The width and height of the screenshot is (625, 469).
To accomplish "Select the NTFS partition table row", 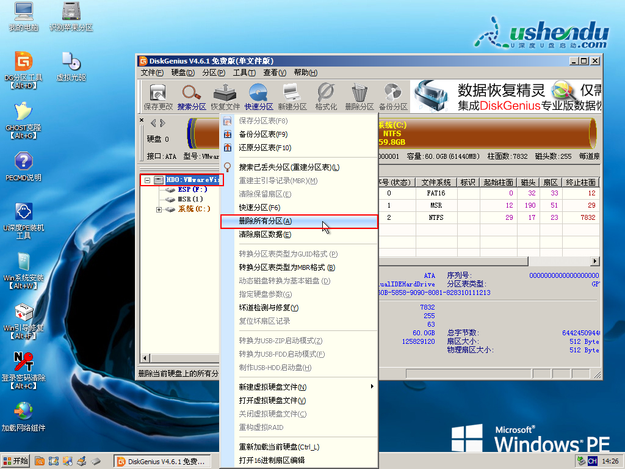I will (x=489, y=218).
